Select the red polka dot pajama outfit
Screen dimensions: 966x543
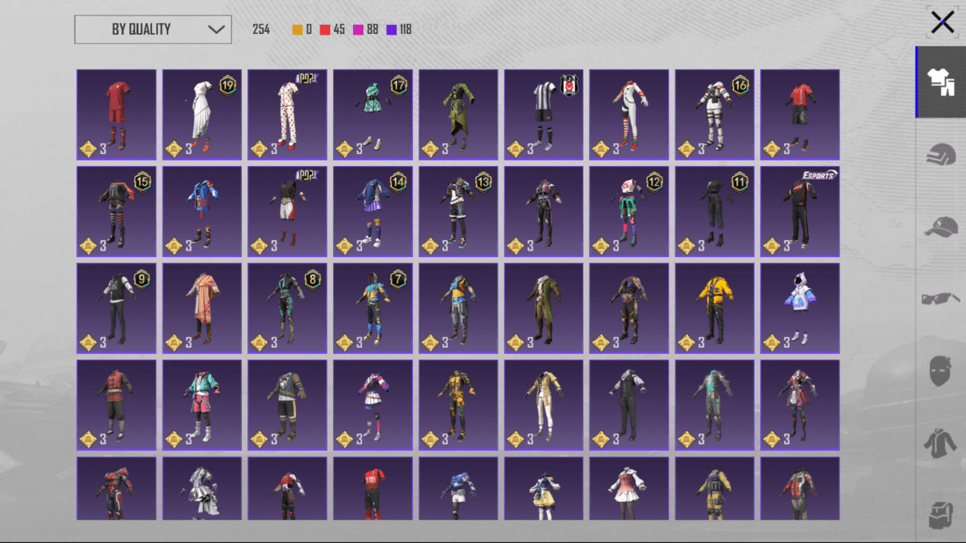(x=287, y=115)
